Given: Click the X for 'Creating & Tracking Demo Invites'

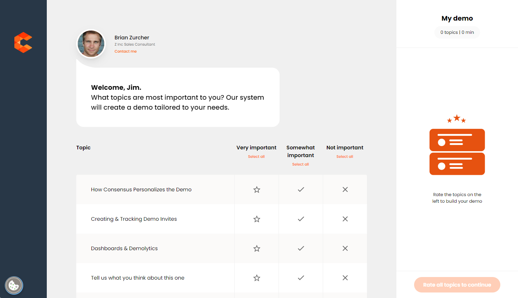Looking at the screenshot, I should tap(345, 219).
